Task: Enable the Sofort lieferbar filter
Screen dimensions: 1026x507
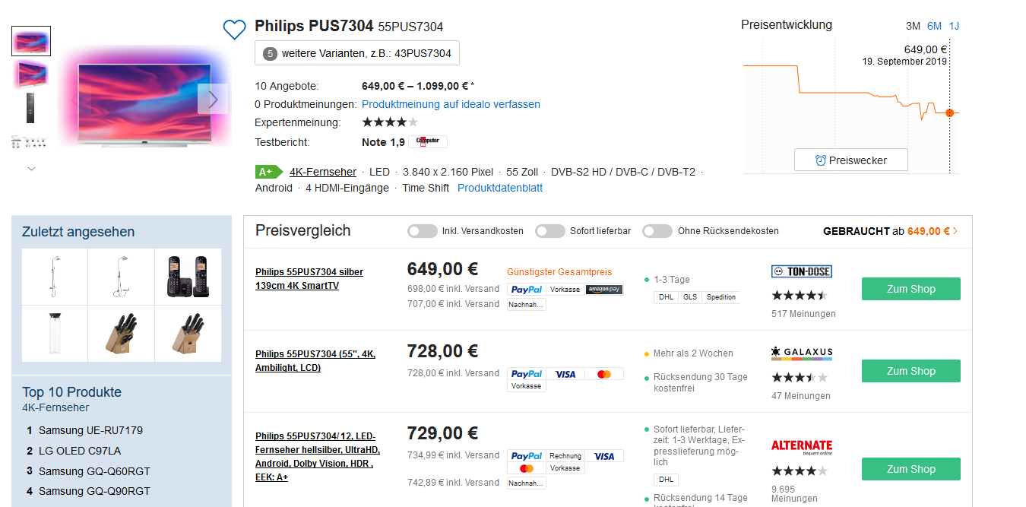Action: [x=550, y=231]
